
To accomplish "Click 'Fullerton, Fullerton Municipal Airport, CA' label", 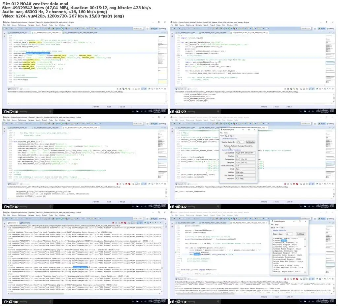I will coord(238,146).
